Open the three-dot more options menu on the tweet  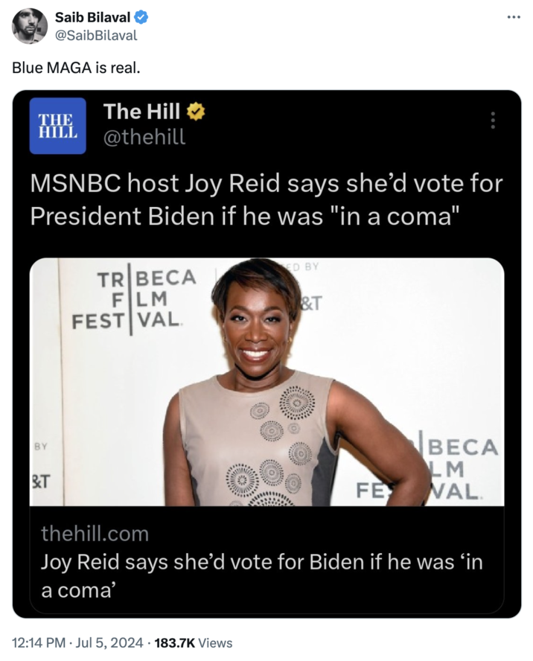click(x=514, y=17)
